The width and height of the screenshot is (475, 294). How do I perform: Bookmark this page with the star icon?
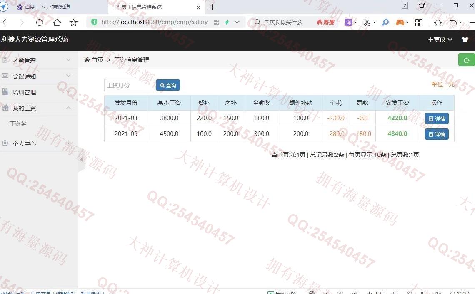pos(74,22)
